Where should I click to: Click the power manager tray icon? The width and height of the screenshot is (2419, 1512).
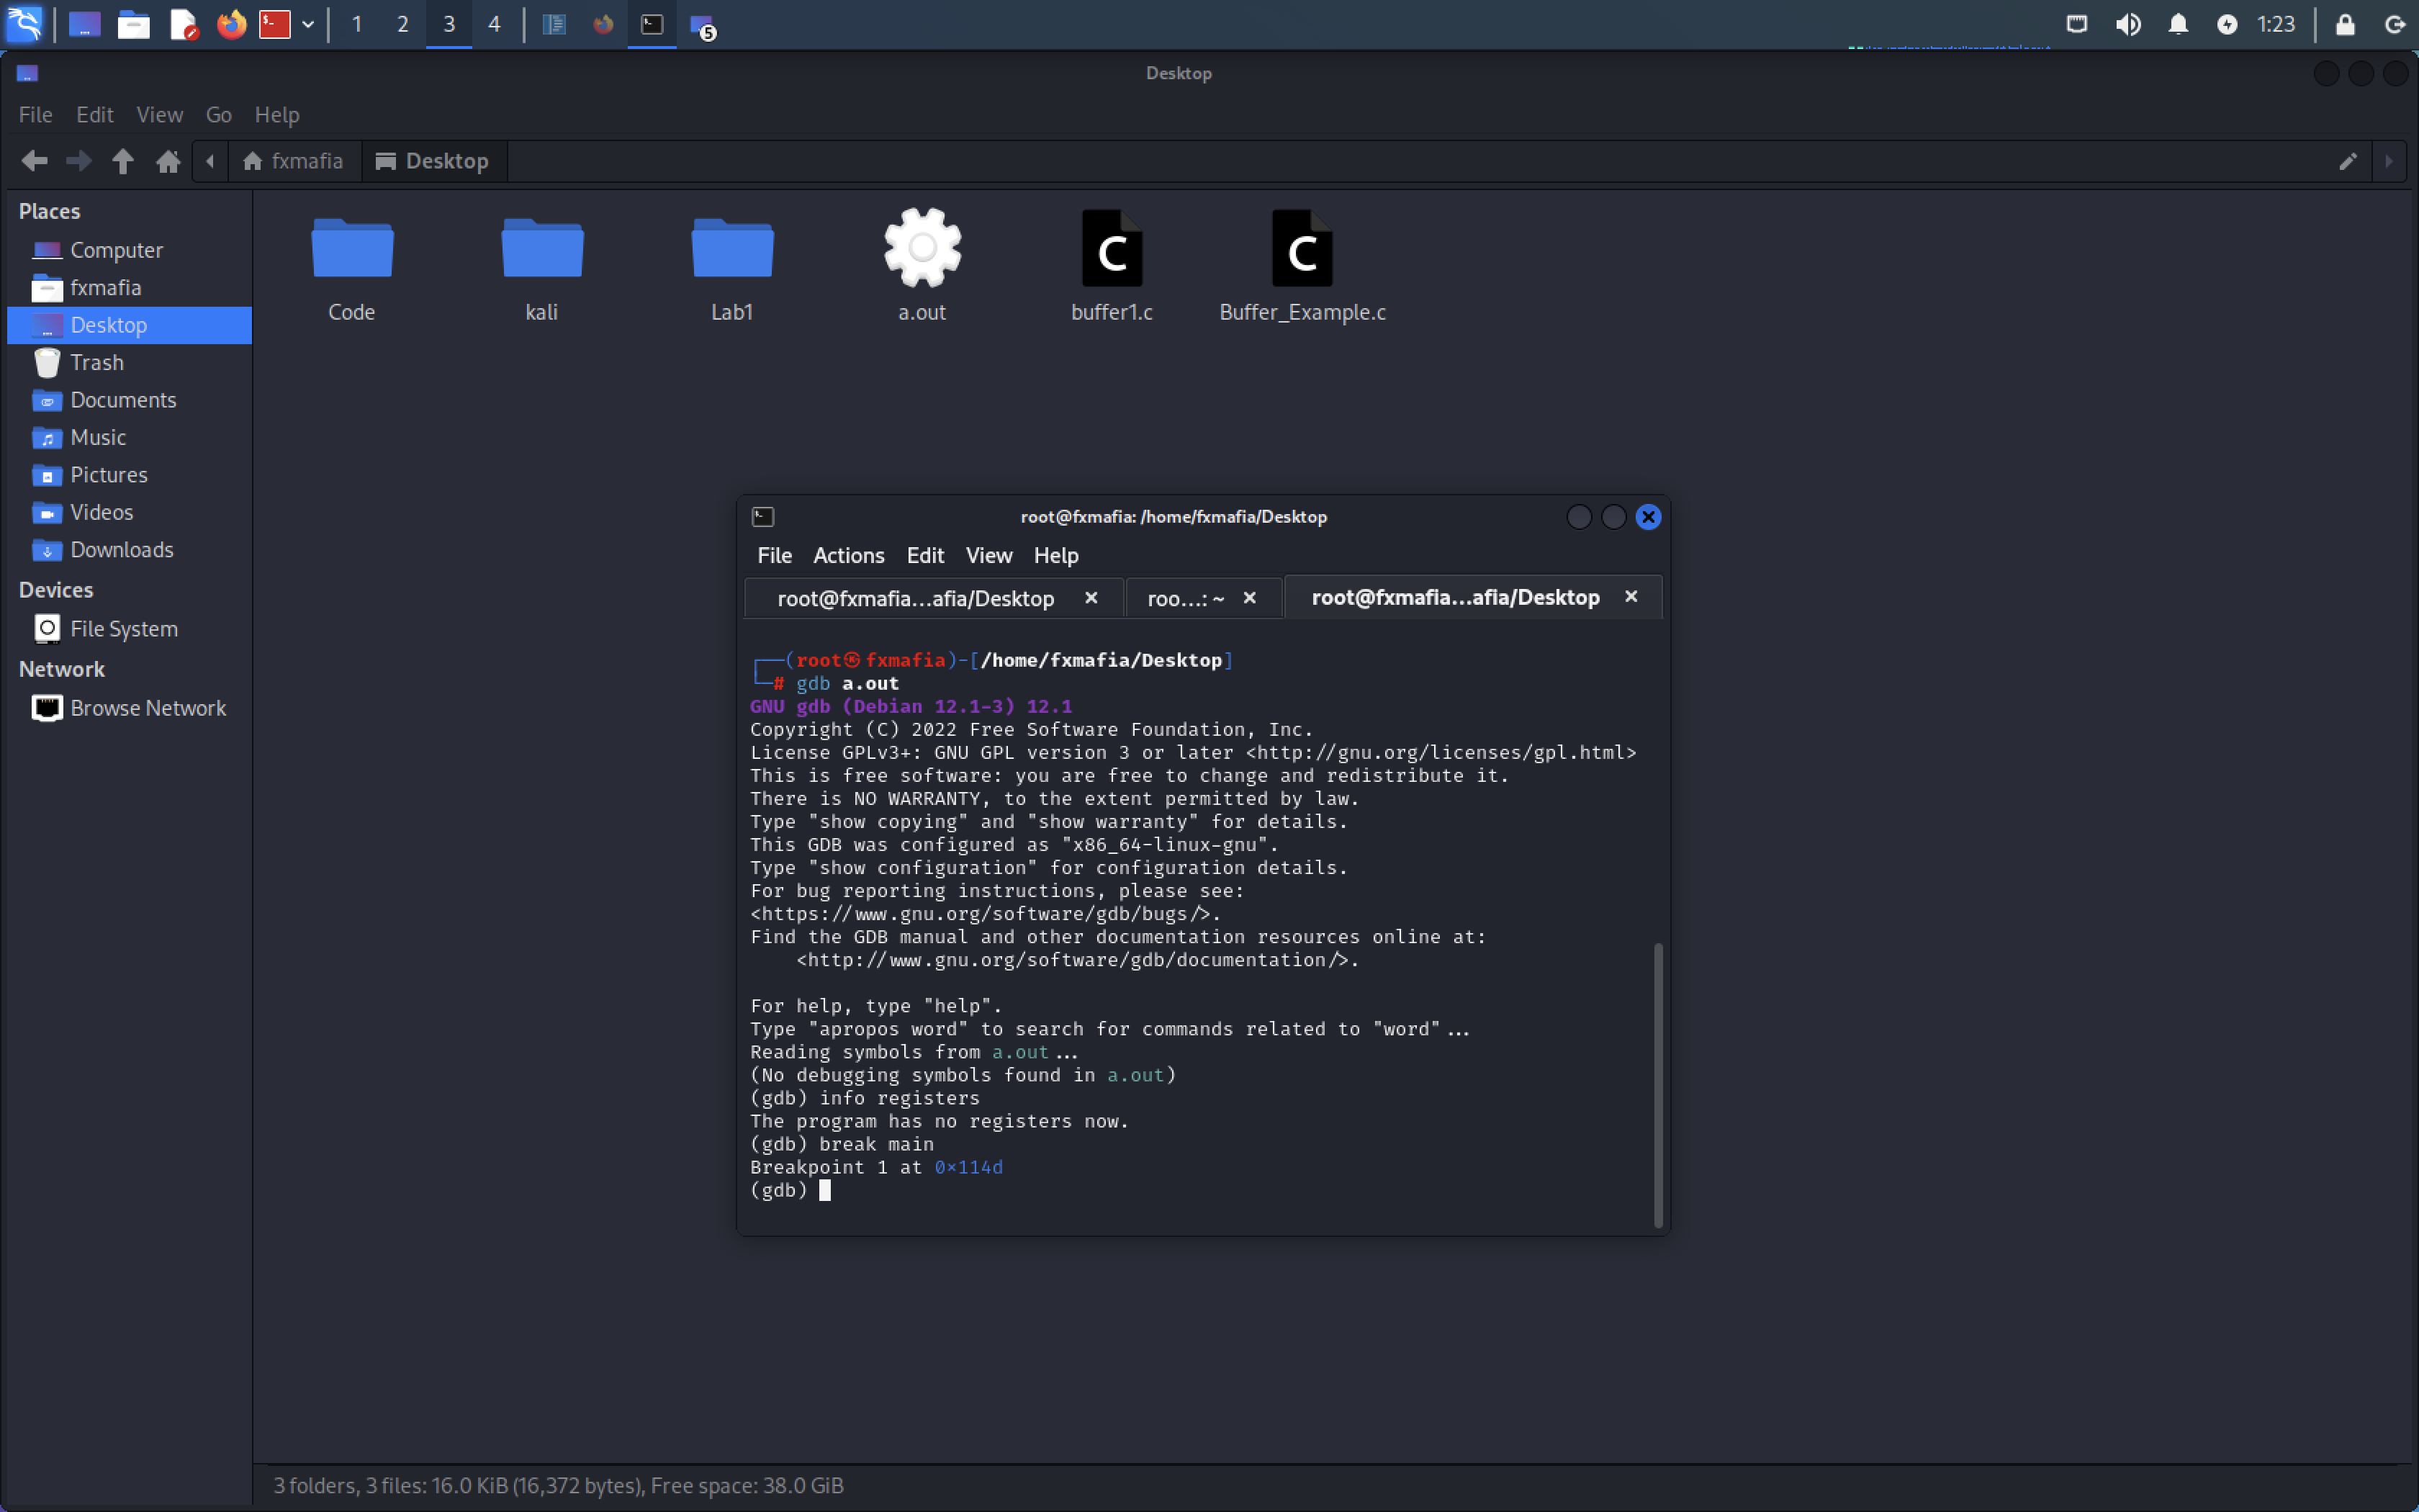click(x=2227, y=24)
